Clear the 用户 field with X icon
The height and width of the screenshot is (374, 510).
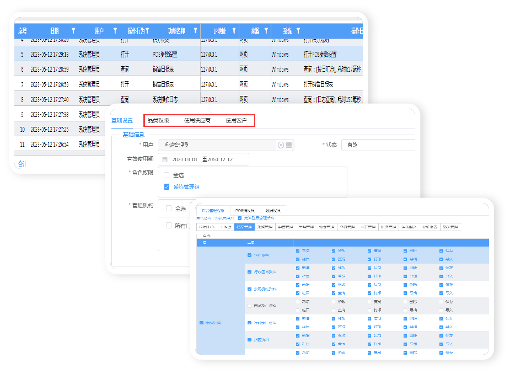pyautogui.click(x=281, y=145)
